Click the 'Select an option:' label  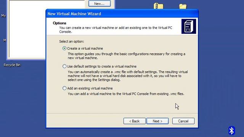[72, 41]
